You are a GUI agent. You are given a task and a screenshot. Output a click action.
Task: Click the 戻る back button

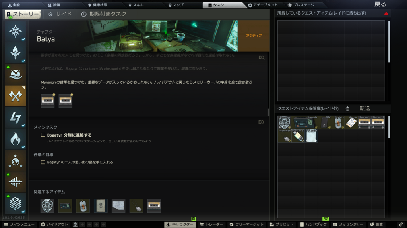[380, 4]
